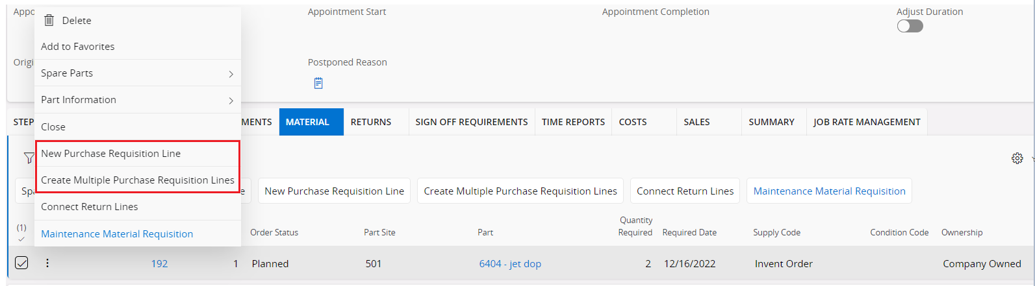The width and height of the screenshot is (1035, 286).
Task: Select Create Multiple Purchase Requisition Lines menu entry
Action: (x=138, y=180)
